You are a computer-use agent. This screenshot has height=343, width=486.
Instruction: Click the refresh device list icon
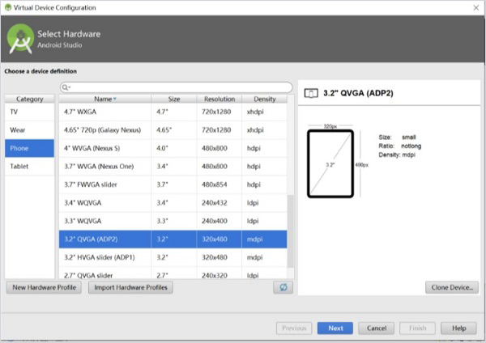tap(283, 288)
